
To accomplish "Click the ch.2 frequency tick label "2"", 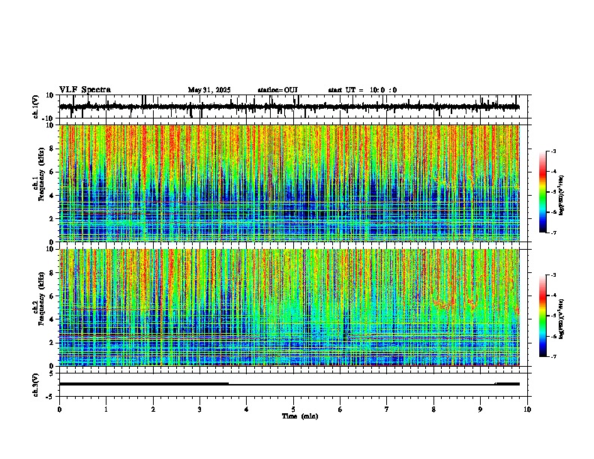I will (x=52, y=343).
